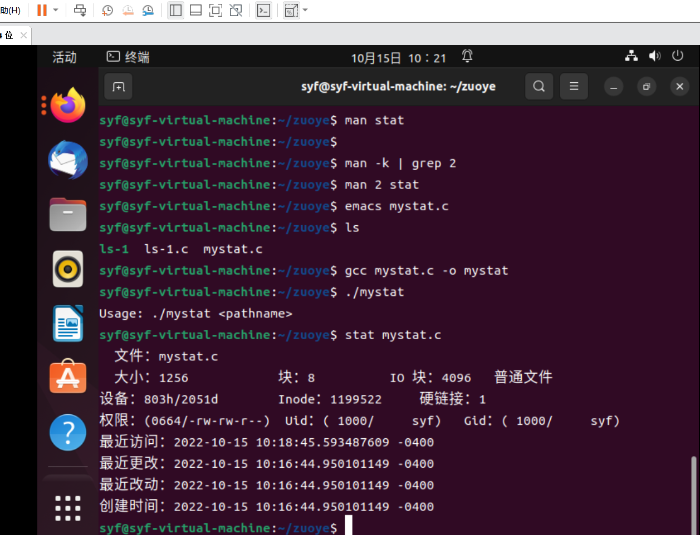Click the '权限: (0664/-rw-rw-r--)' value
Screen dimensions: 700x535
point(184,420)
